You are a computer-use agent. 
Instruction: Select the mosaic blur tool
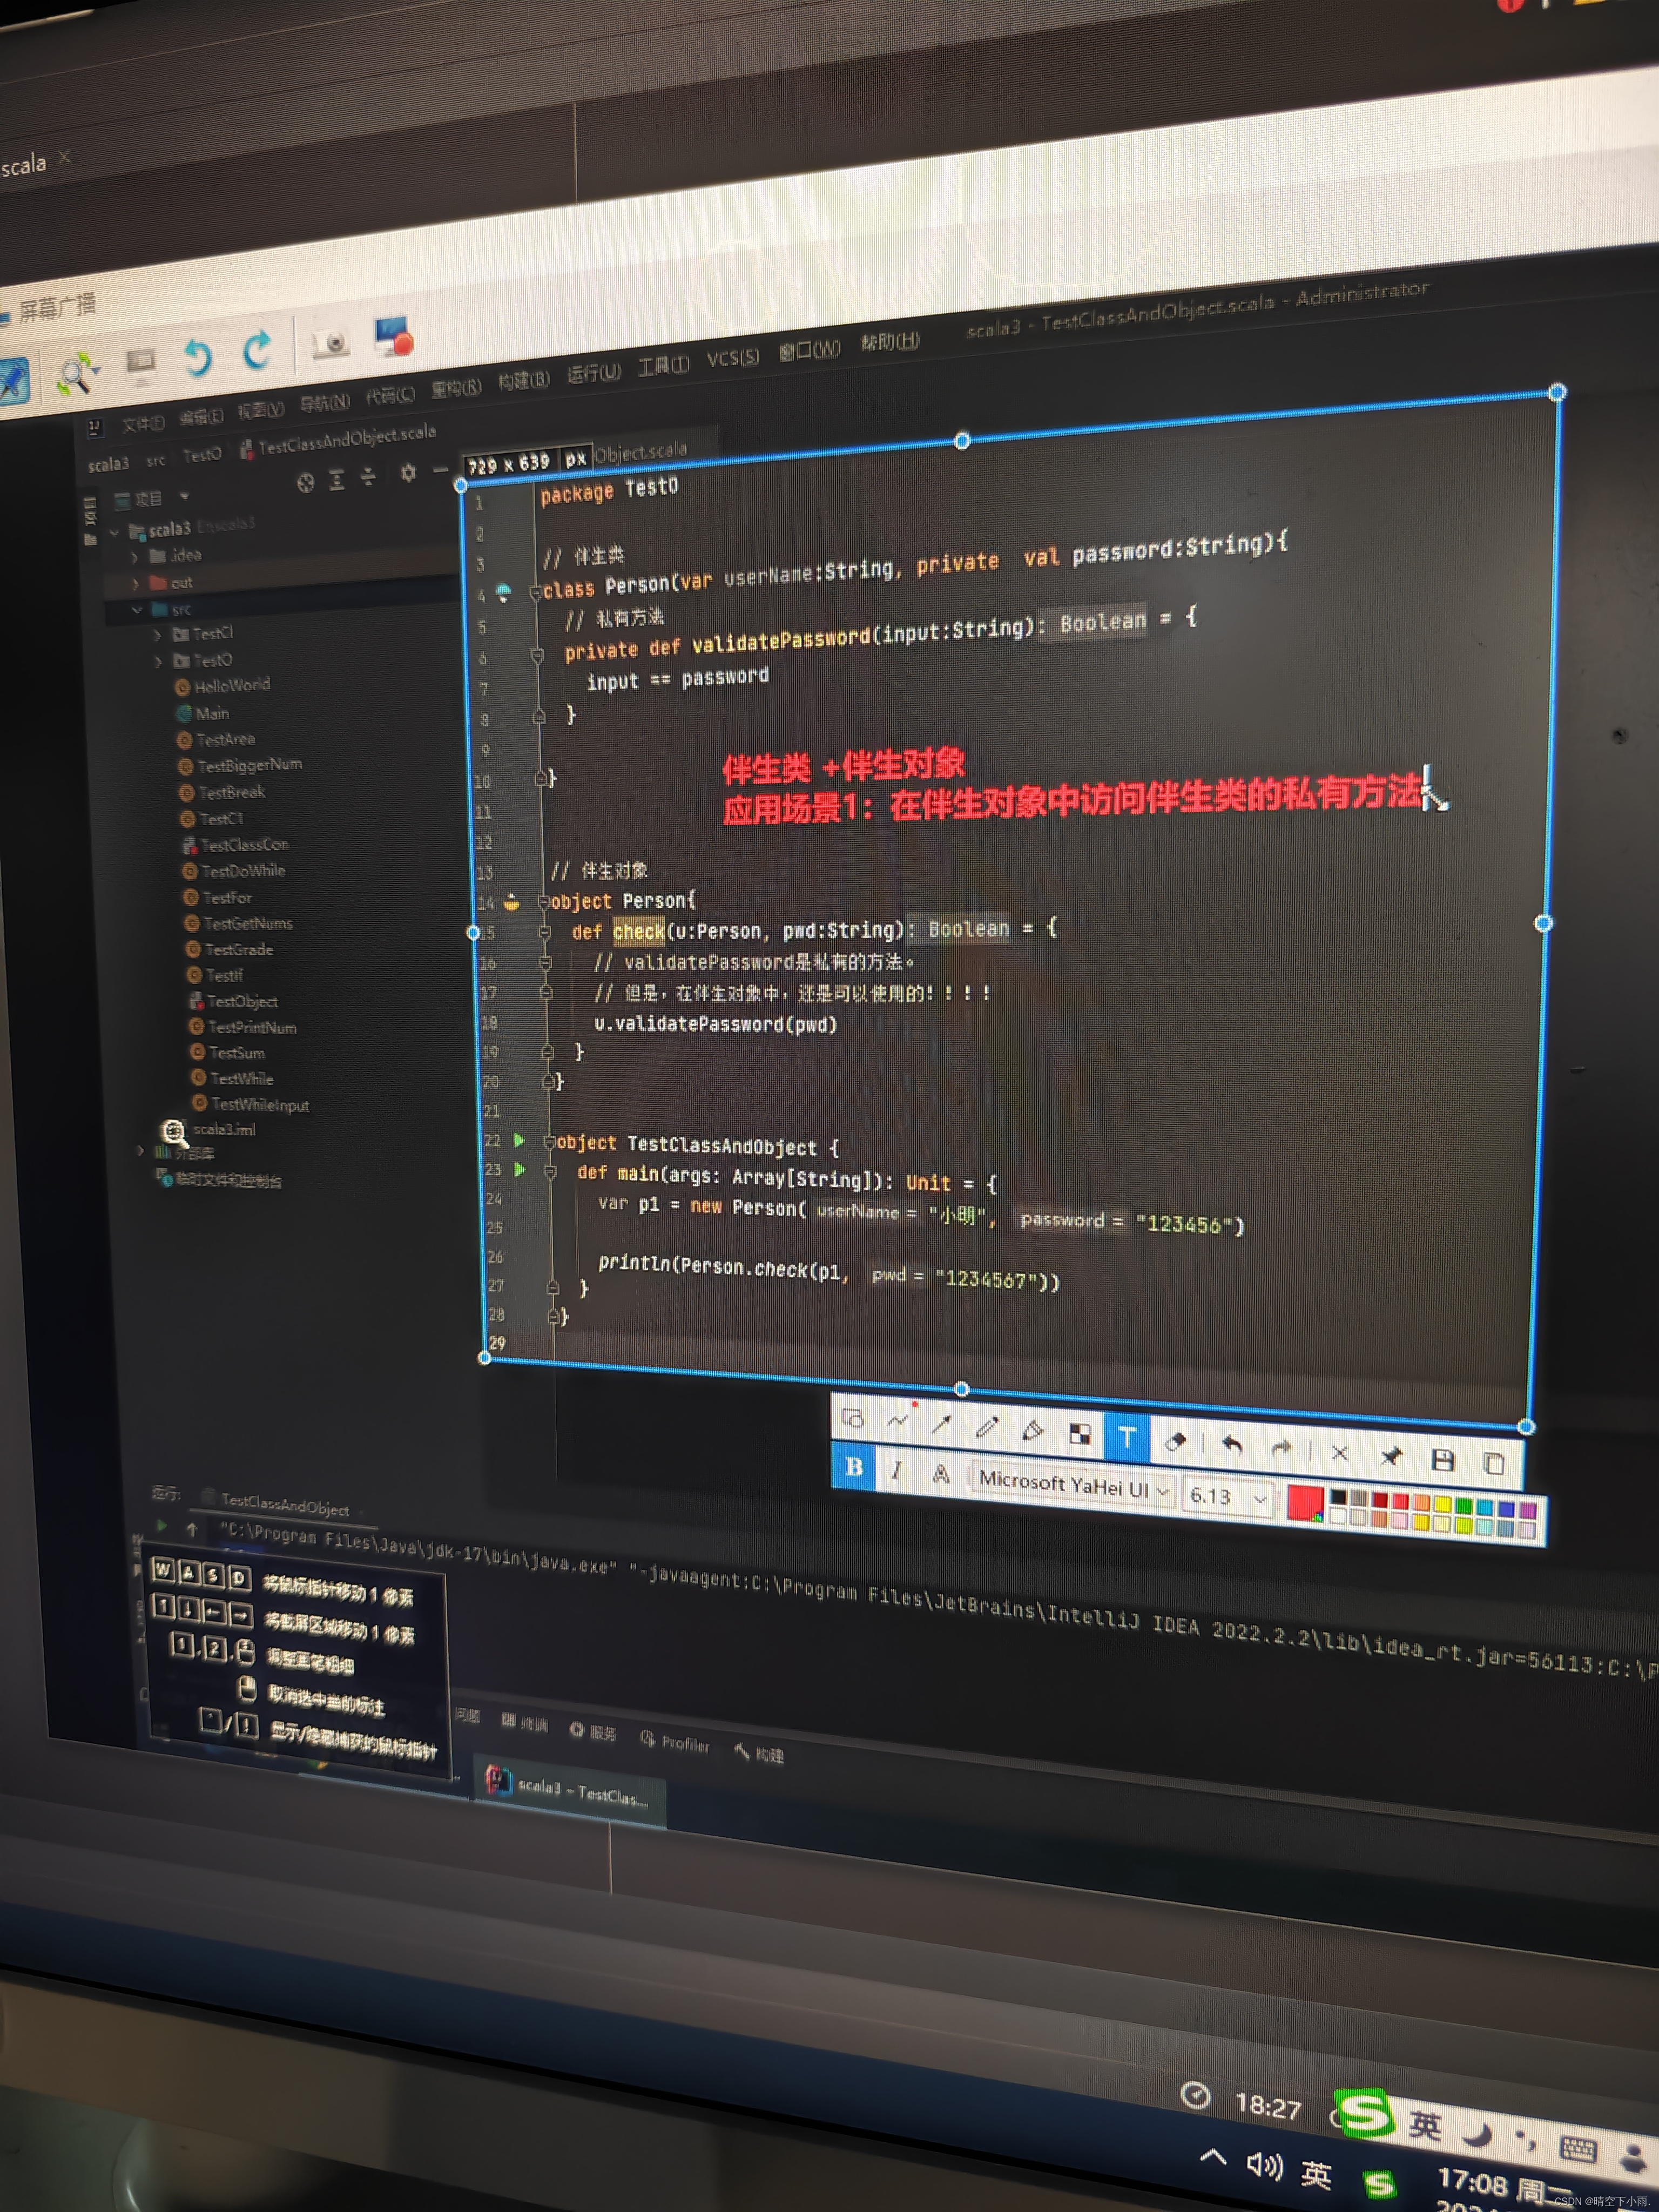1080,1434
